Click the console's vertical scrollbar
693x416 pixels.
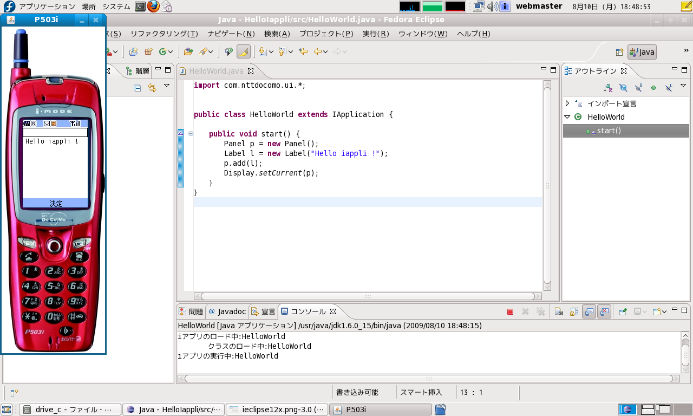685,352
